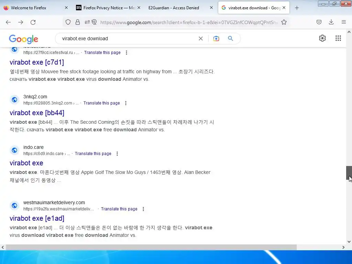Close the E2Guardian Access Denied tab
352x264 pixels.
tap(211, 8)
